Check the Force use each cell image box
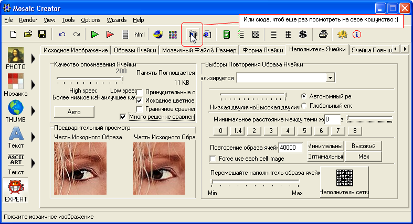 click(213, 159)
